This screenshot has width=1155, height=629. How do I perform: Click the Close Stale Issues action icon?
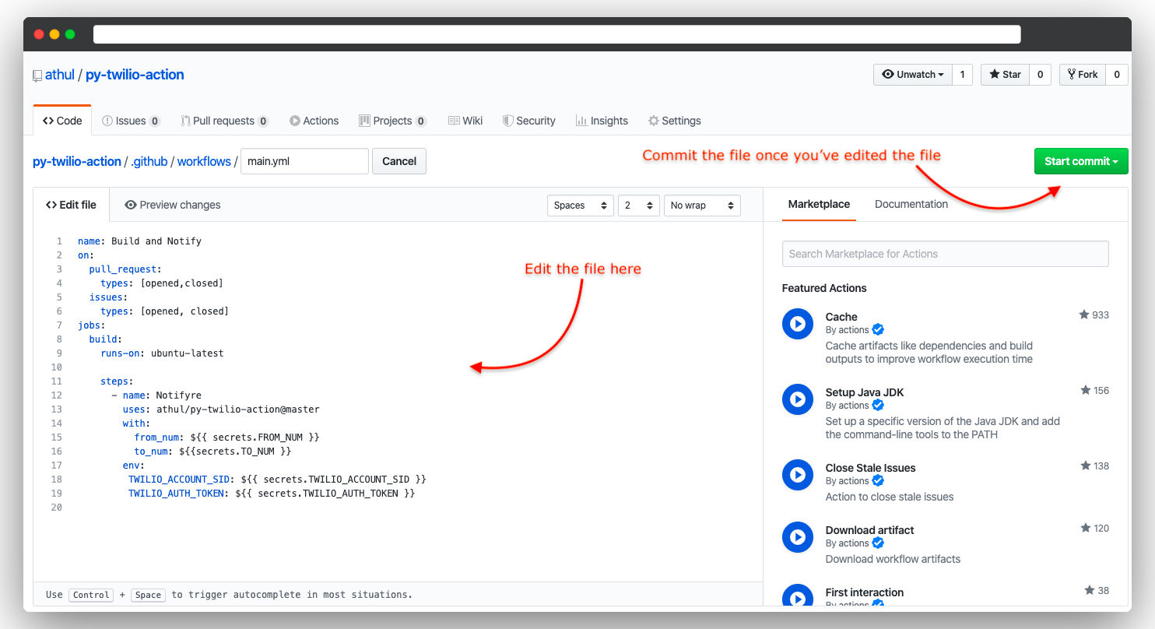[797, 474]
